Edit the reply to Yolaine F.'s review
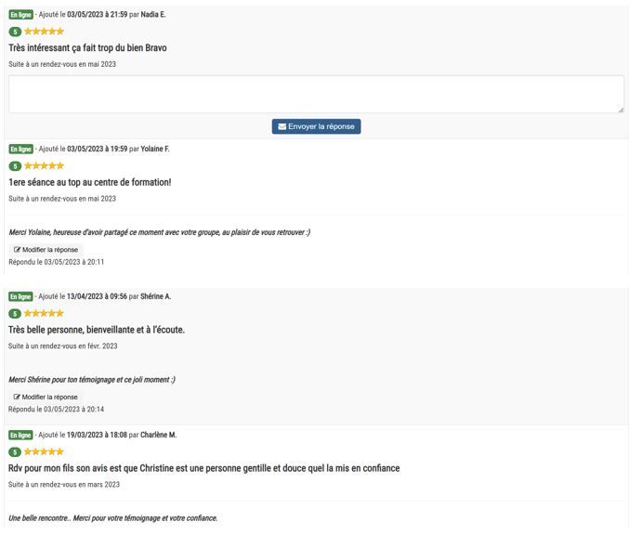629x535 pixels. (46, 250)
